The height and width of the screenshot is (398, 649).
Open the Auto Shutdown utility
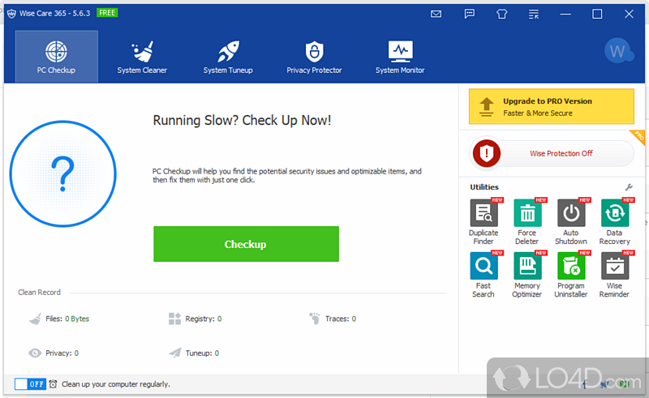571,214
